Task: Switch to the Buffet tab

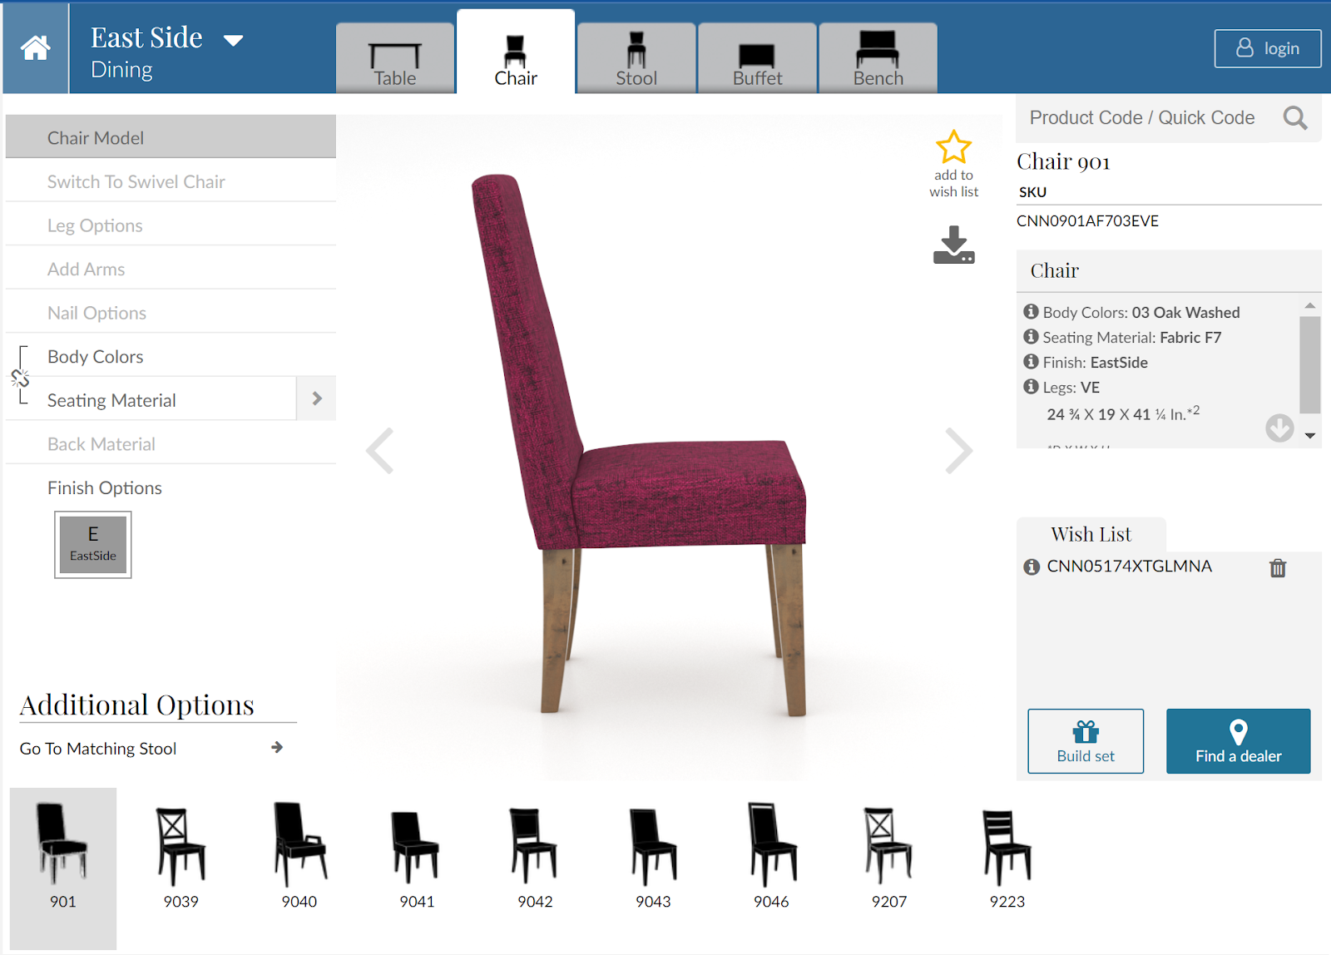Action: tap(757, 58)
